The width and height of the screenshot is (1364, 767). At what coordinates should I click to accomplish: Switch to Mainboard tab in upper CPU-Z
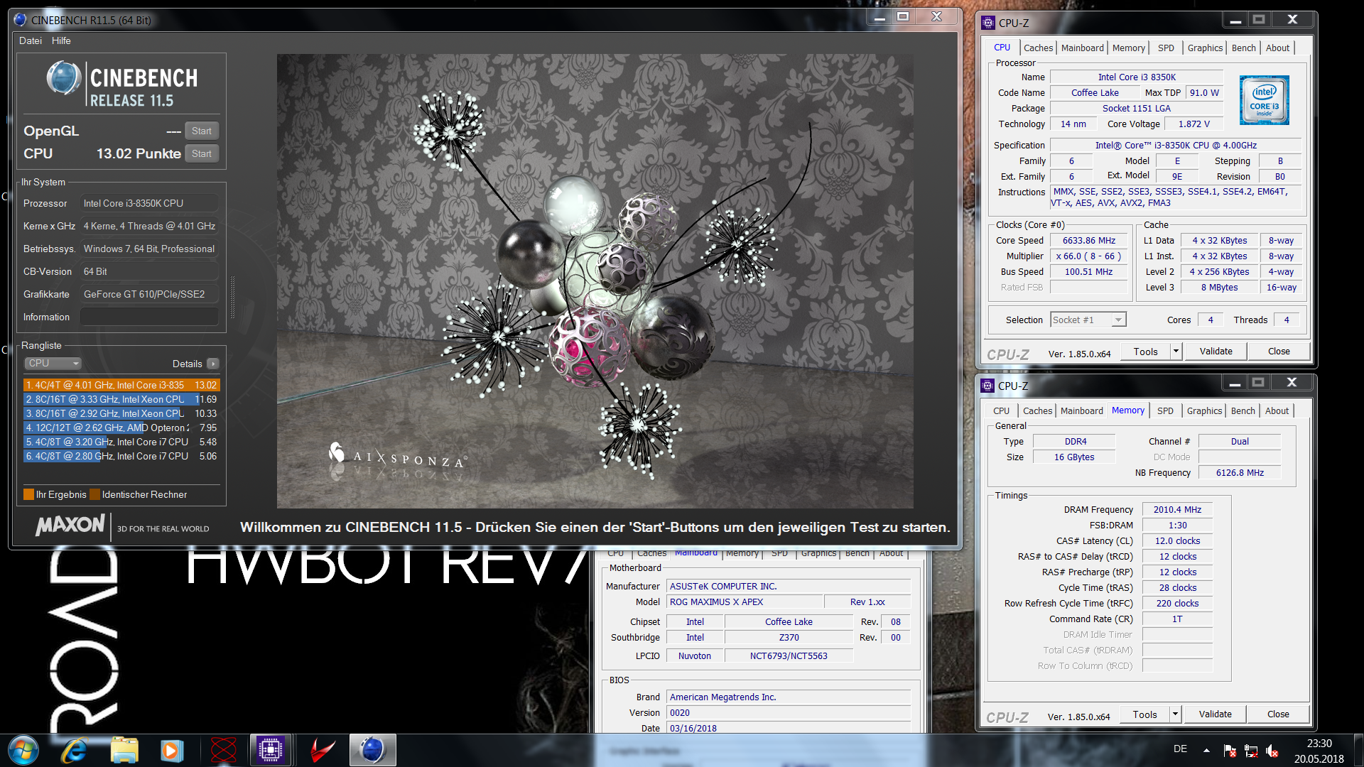coord(1082,48)
